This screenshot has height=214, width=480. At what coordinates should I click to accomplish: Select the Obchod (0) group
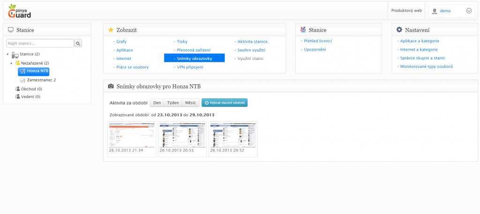tap(31, 89)
